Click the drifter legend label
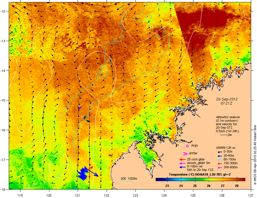This screenshot has width=257, height=198. 193,153
